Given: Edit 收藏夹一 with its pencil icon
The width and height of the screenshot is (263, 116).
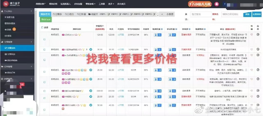Looking at the screenshot, I should click(x=109, y=14).
